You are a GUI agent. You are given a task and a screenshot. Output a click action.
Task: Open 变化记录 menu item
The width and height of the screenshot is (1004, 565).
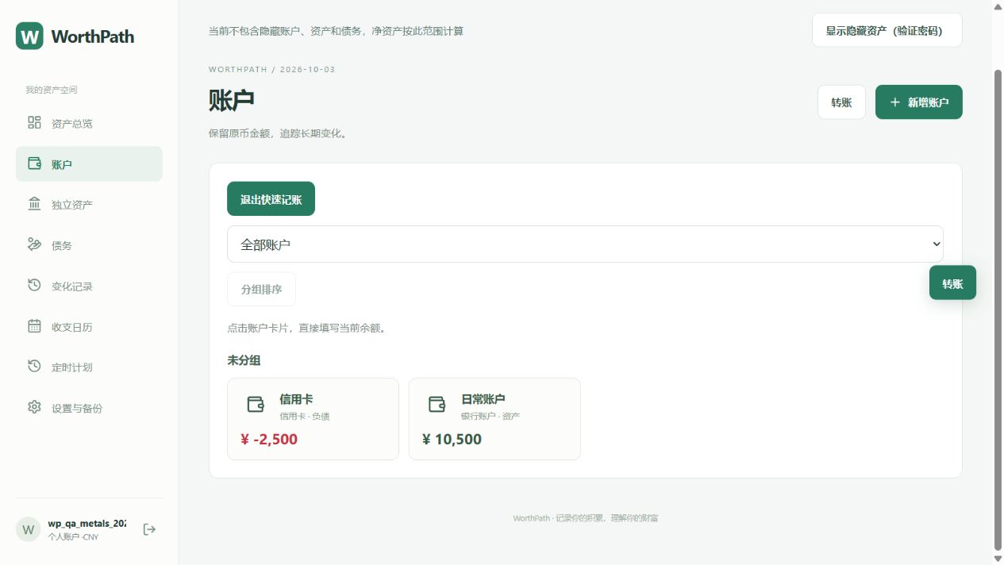(x=89, y=286)
